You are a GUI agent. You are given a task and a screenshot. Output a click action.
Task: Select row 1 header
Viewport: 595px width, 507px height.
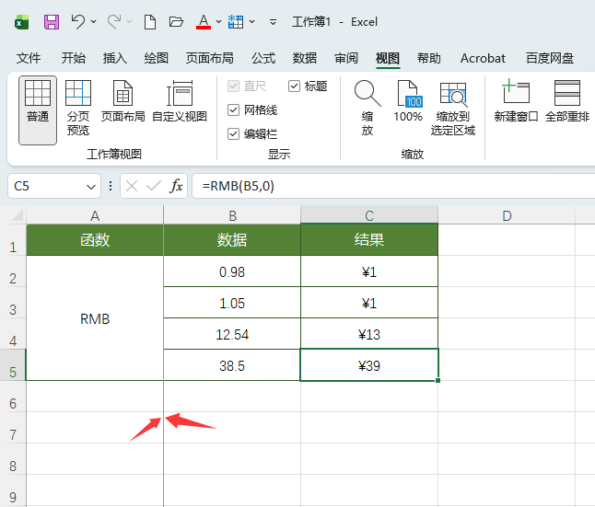(13, 240)
